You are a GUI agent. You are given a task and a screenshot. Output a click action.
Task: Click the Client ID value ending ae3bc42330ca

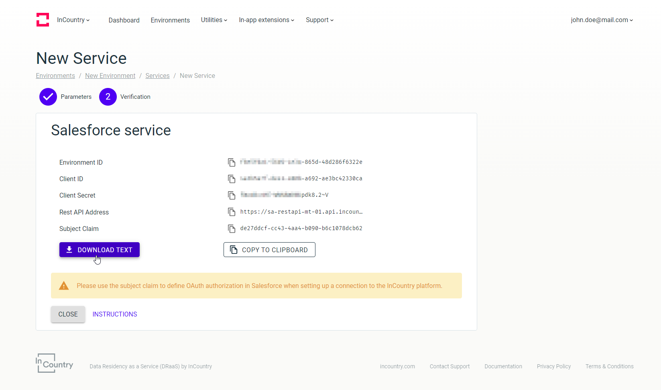(x=301, y=178)
